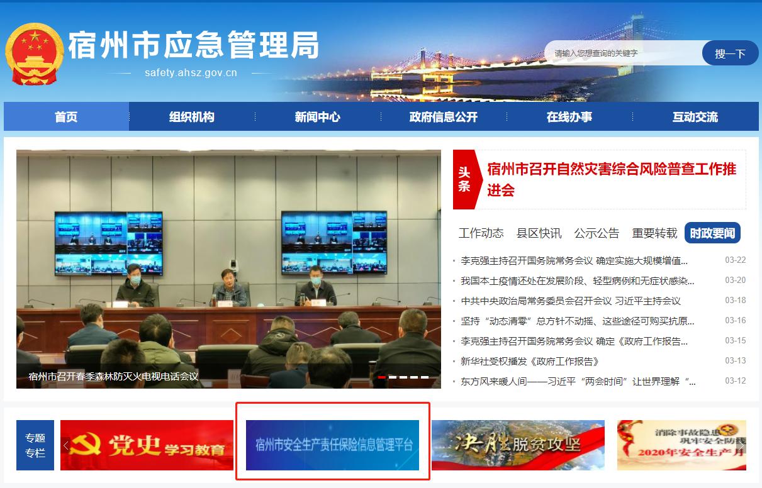
Task: Click the 搜一下 search button
Action: coord(730,53)
